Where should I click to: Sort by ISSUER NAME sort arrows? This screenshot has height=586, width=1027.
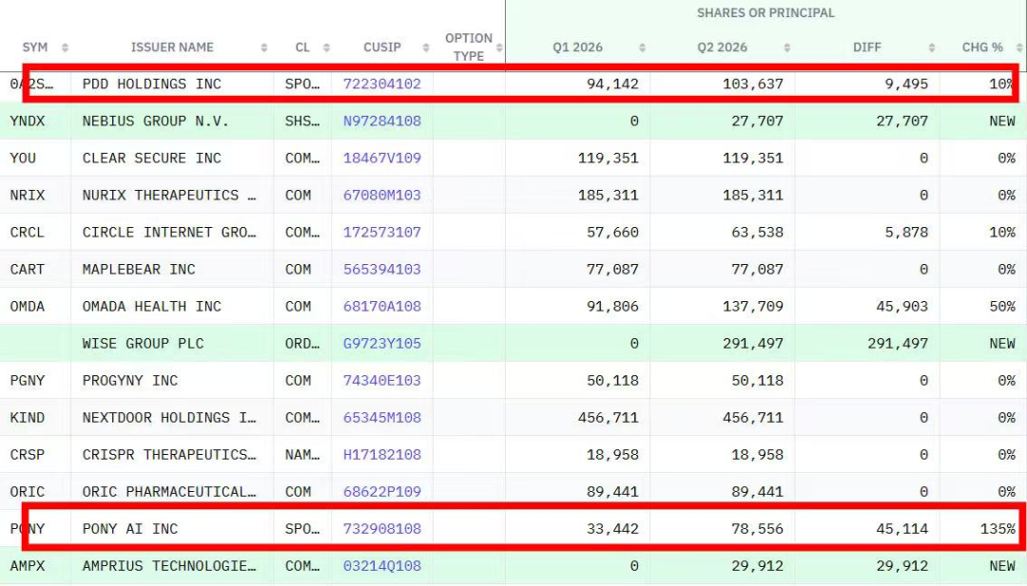coord(264,47)
